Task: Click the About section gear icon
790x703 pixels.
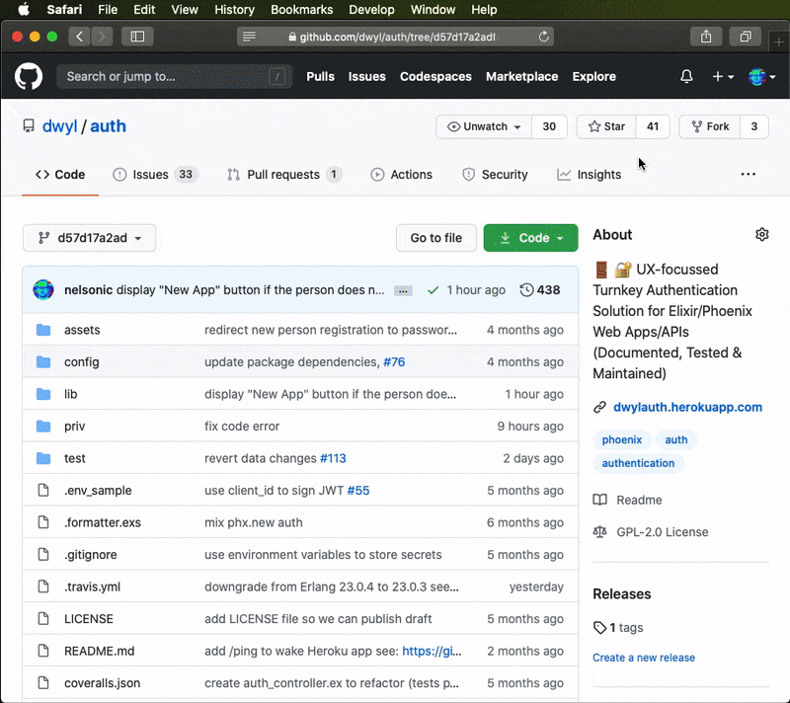Action: (761, 234)
